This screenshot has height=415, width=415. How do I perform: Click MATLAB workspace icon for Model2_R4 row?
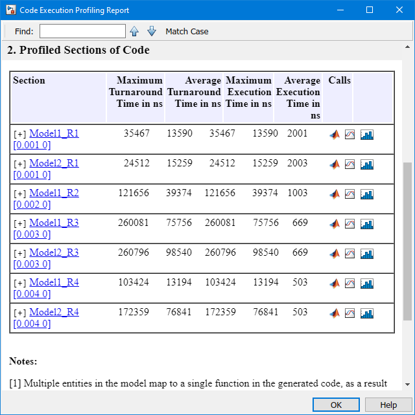335,313
